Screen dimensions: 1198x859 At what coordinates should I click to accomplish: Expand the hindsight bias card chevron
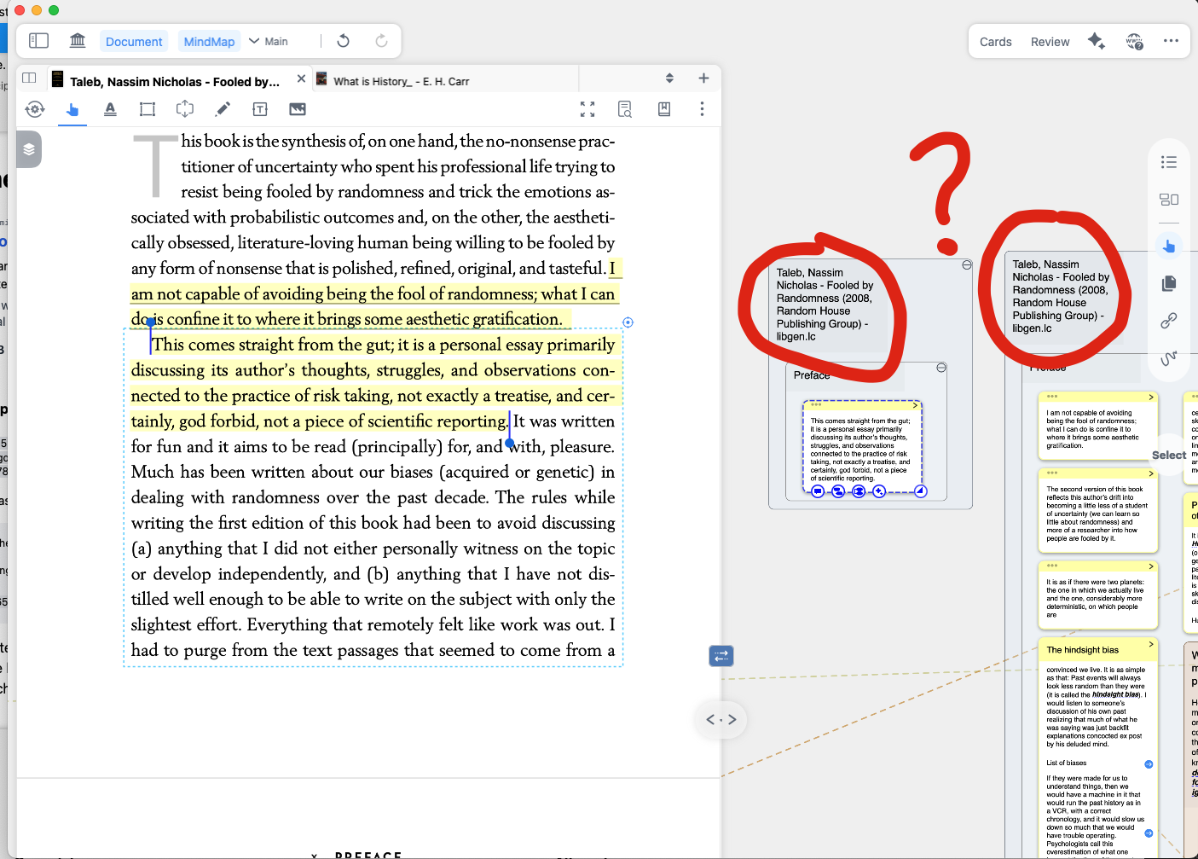coord(1151,645)
